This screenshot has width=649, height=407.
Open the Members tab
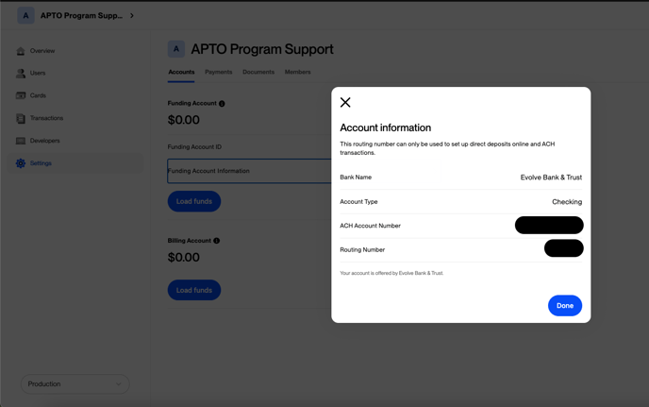pos(297,72)
